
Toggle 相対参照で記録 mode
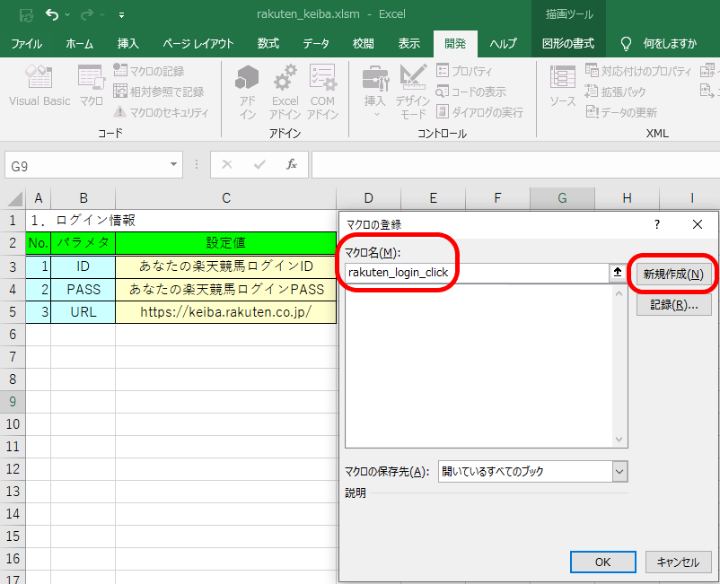click(x=158, y=92)
